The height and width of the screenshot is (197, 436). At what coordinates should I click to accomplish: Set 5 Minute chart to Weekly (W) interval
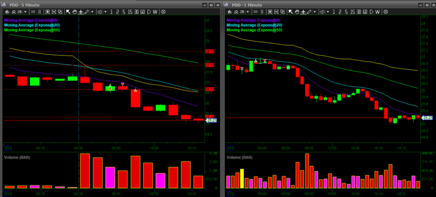pos(155,12)
